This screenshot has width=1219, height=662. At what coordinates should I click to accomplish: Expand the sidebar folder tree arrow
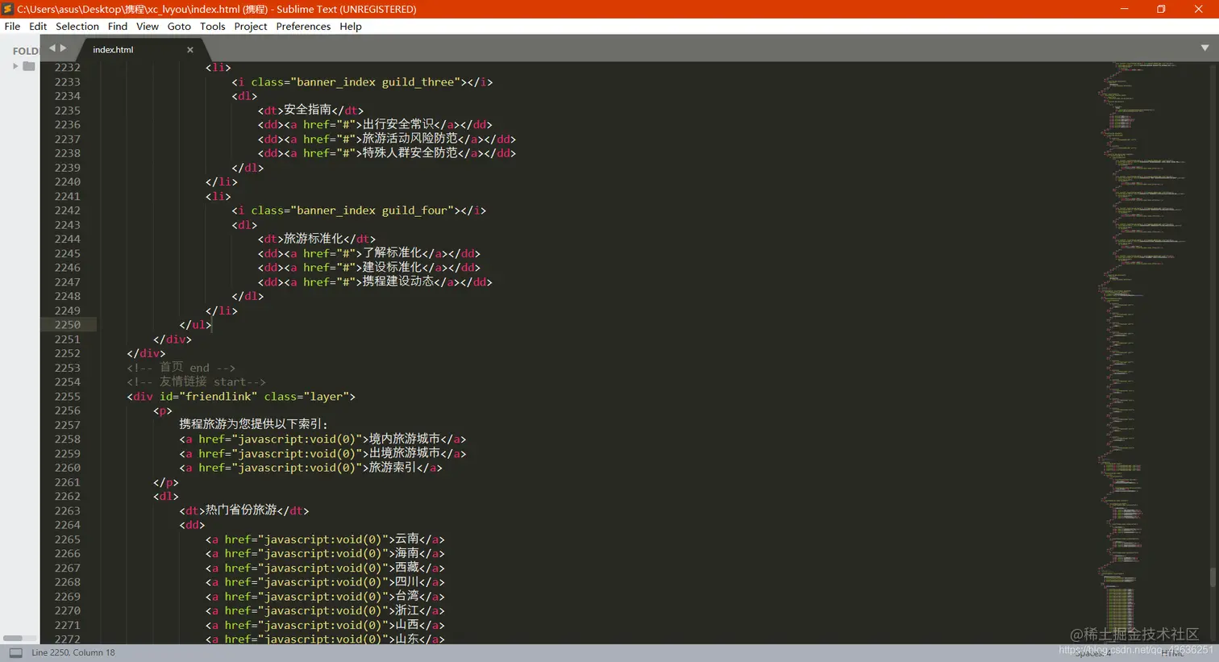click(x=15, y=66)
